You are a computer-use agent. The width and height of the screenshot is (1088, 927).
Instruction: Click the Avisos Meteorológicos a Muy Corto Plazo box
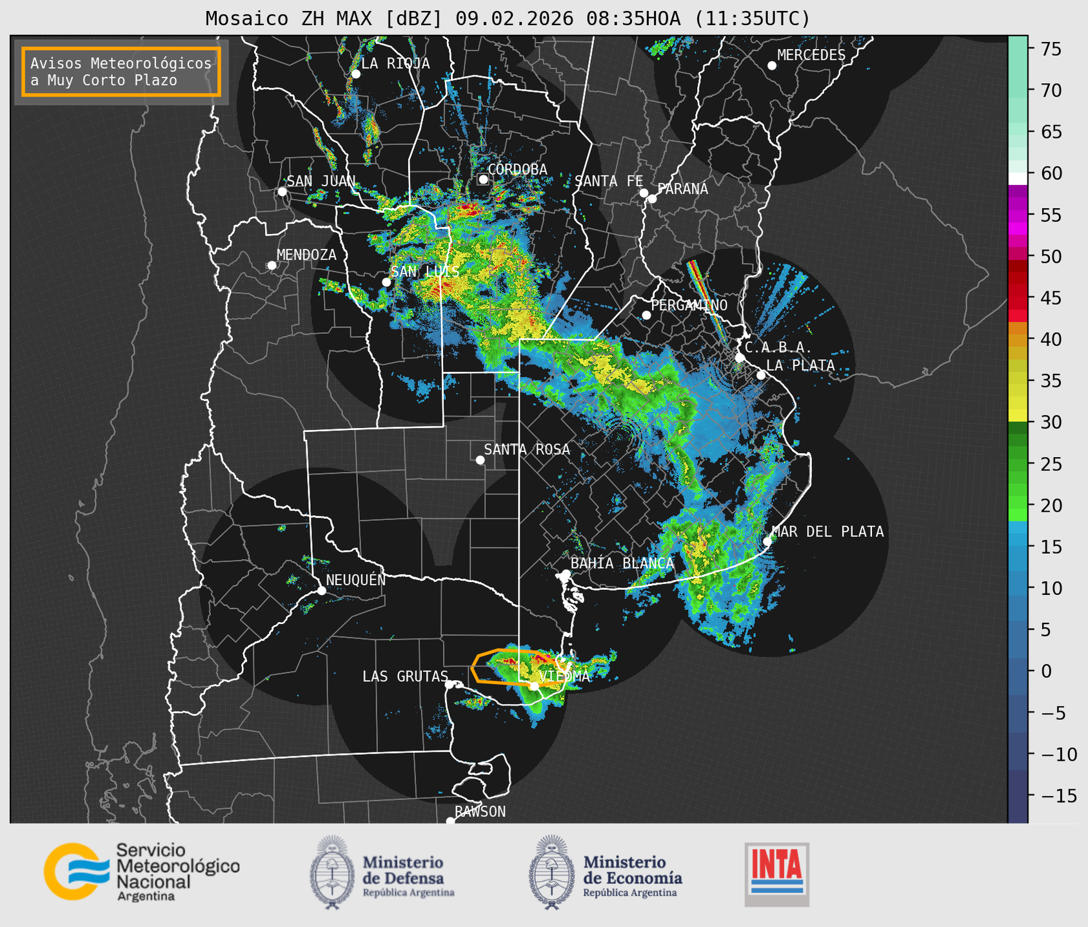pyautogui.click(x=121, y=72)
